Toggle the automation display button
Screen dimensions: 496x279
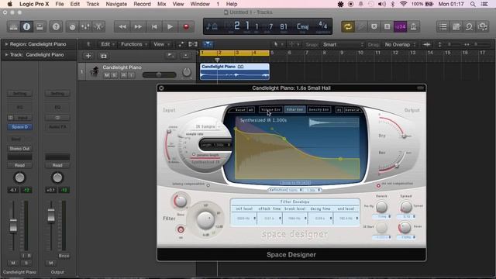coord(181,44)
